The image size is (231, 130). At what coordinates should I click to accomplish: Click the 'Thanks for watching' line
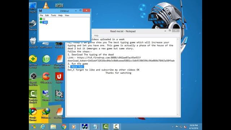118,73
